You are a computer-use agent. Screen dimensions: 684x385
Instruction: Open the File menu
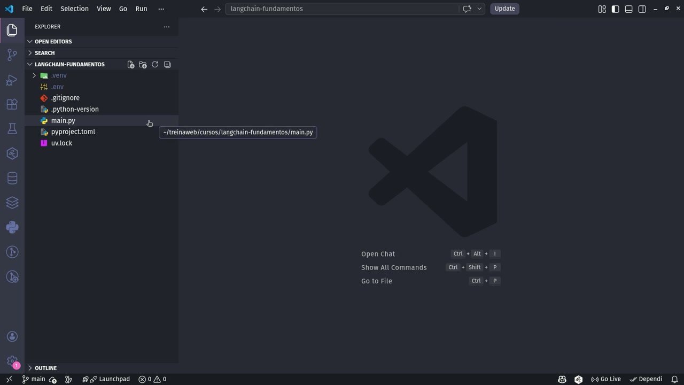click(x=27, y=9)
